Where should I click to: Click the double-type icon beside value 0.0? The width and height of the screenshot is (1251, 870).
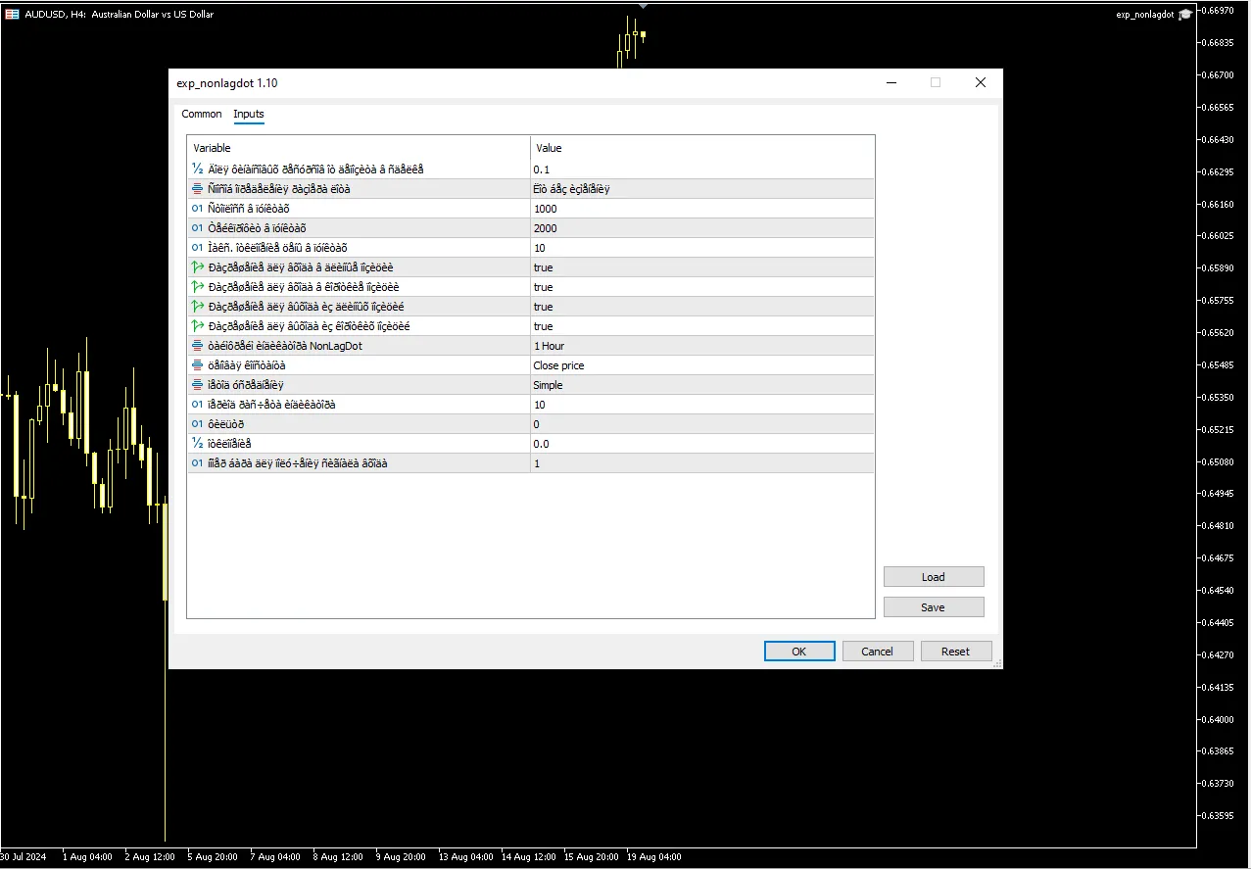[x=198, y=444]
